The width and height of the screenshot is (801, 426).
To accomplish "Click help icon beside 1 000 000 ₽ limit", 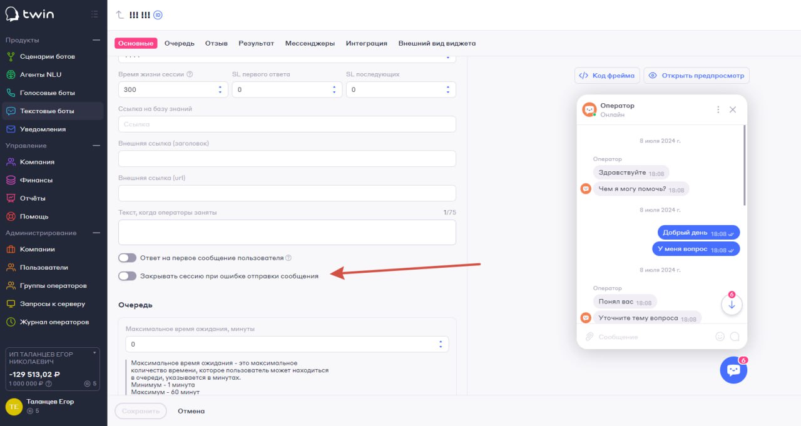I will tap(49, 383).
